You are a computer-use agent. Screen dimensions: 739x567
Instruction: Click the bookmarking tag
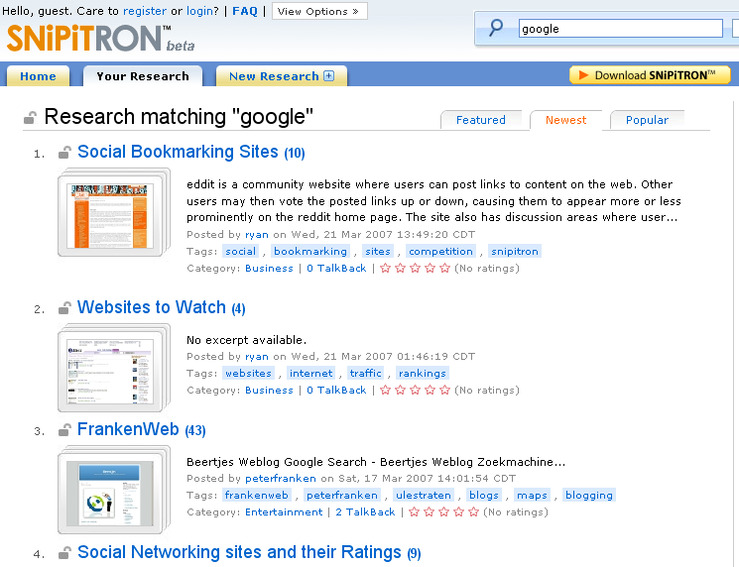tap(310, 251)
